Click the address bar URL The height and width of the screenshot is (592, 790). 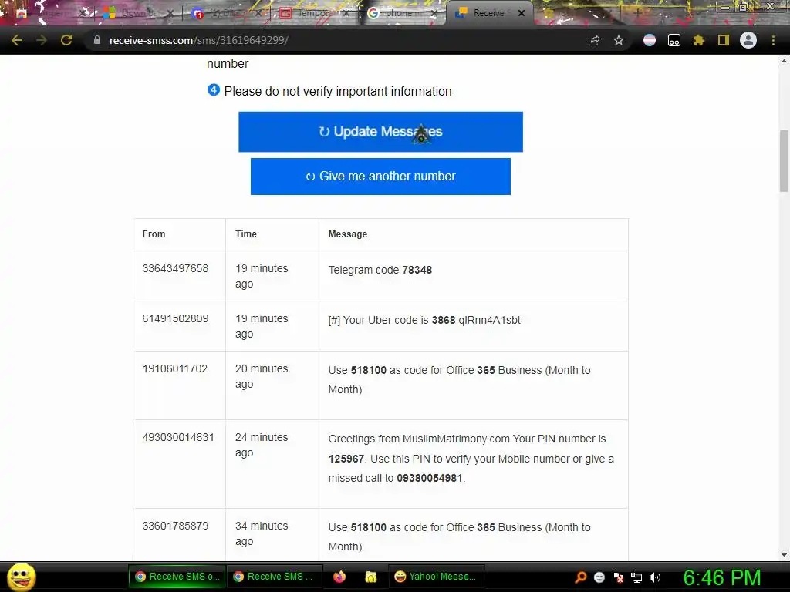coord(198,40)
